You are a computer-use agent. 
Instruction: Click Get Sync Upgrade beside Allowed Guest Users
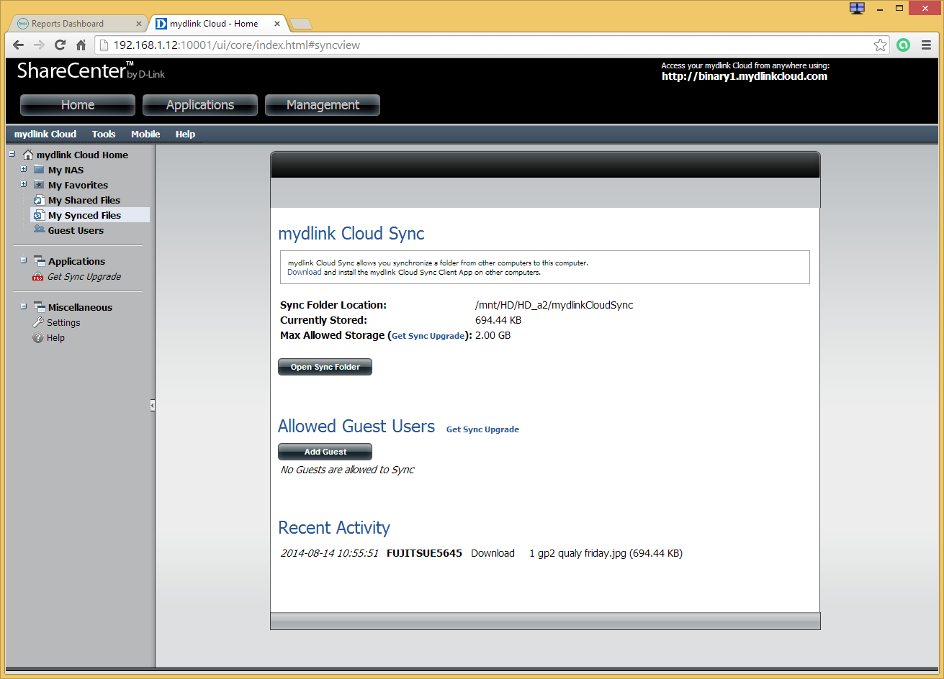tap(482, 429)
